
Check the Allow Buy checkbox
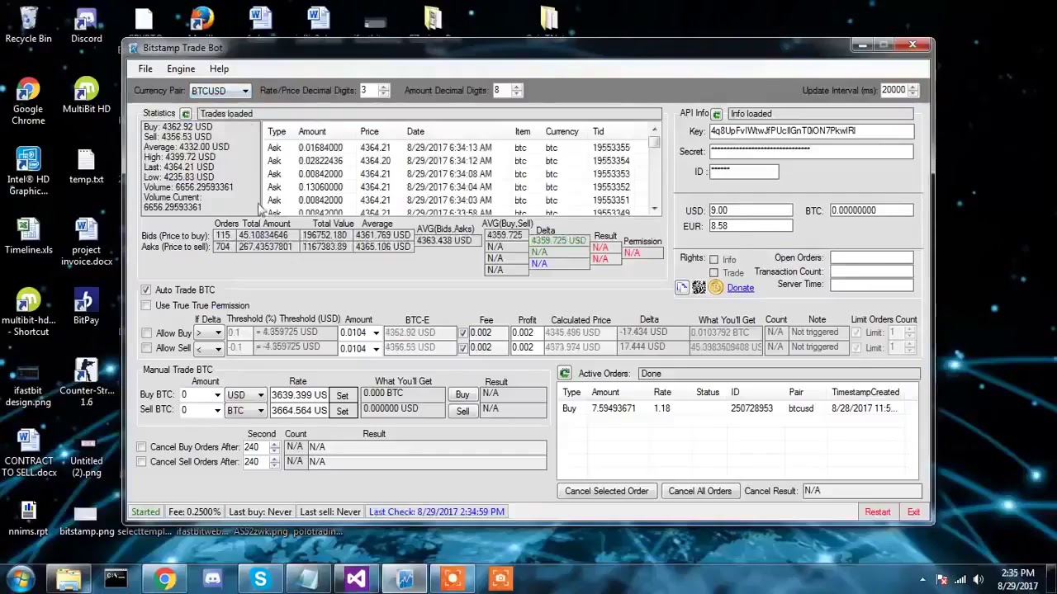pyautogui.click(x=146, y=333)
